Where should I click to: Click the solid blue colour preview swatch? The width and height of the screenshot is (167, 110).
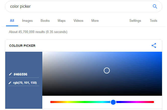point(24,80)
